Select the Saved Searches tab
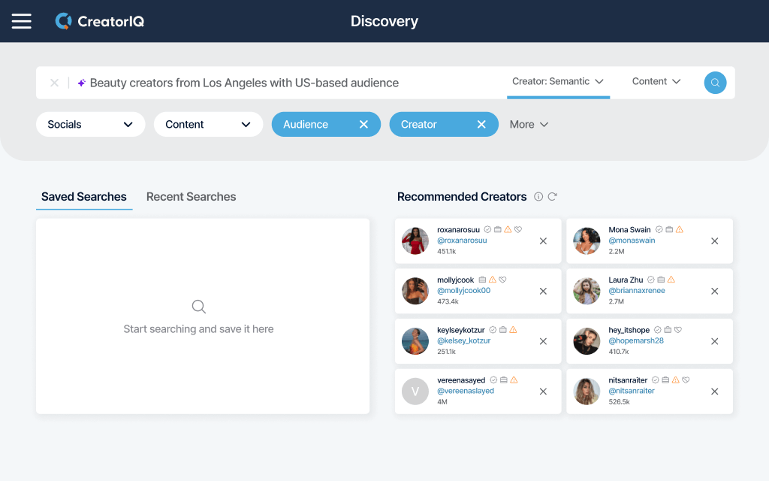 click(83, 196)
